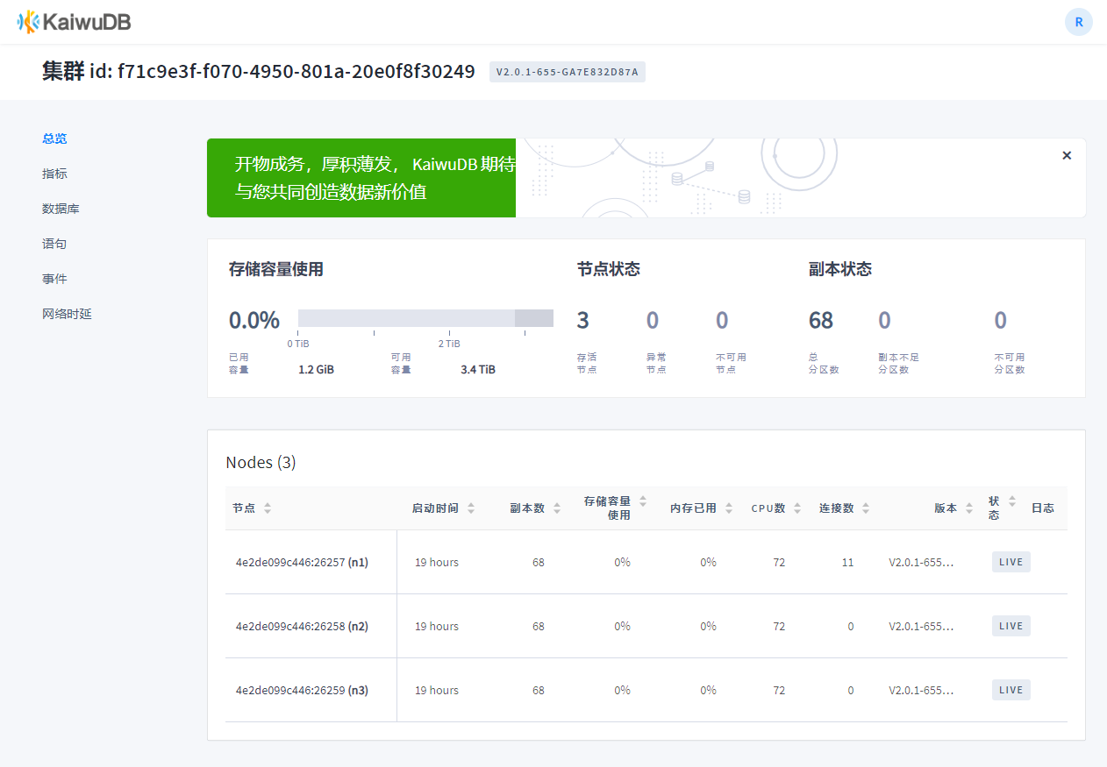Click the 1.2 GiB used capacity value

(316, 370)
